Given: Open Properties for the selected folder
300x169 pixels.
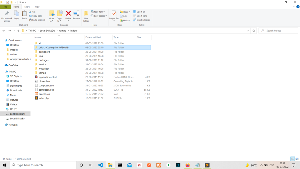Looking at the screenshot, I should point(114,16).
